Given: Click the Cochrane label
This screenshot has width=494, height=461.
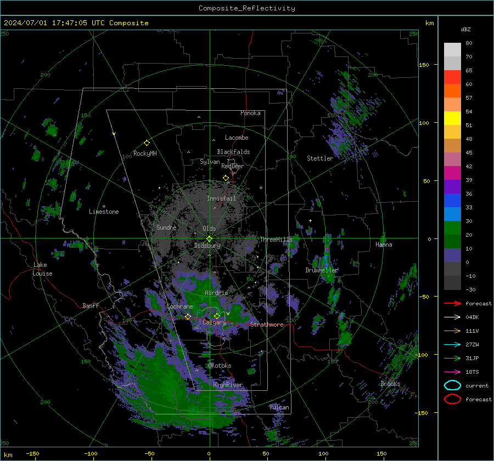Looking at the screenshot, I should (x=179, y=306).
